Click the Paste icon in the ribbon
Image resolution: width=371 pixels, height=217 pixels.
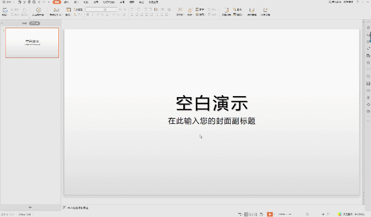(5, 10)
